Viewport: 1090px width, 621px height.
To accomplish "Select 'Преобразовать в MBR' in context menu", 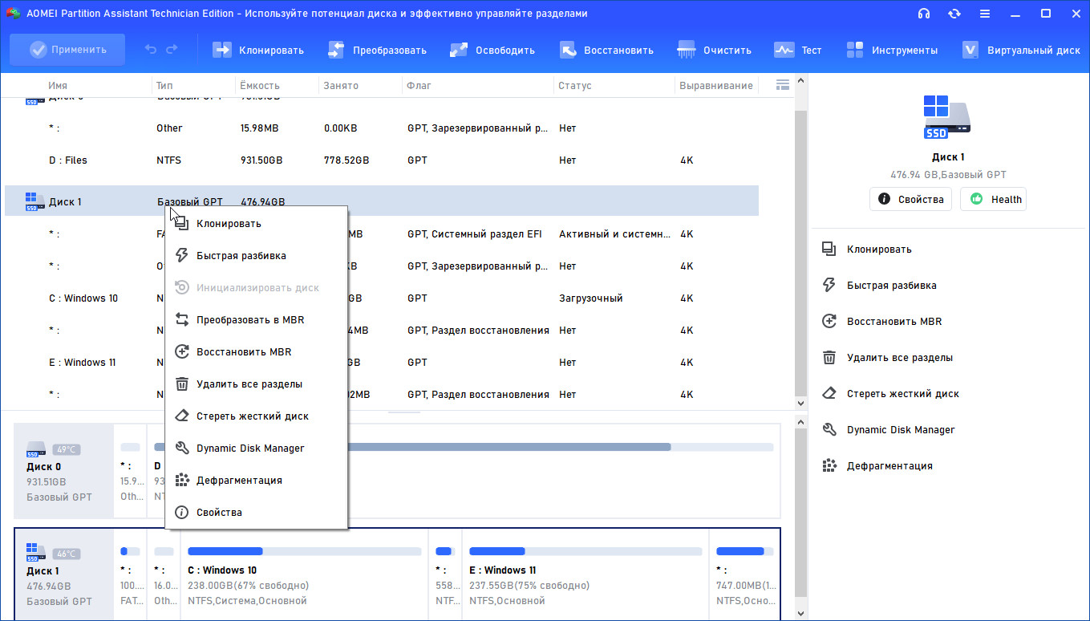I will click(x=250, y=320).
